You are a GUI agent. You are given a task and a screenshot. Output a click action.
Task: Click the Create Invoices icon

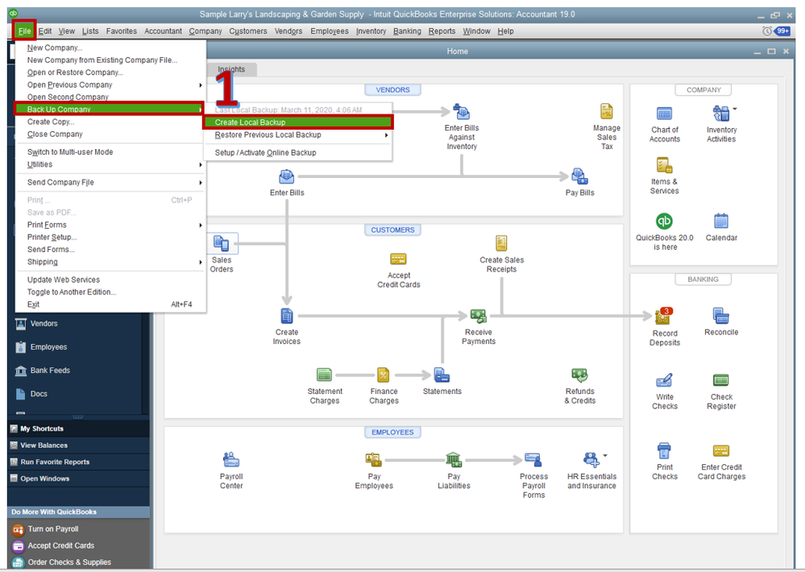click(287, 316)
